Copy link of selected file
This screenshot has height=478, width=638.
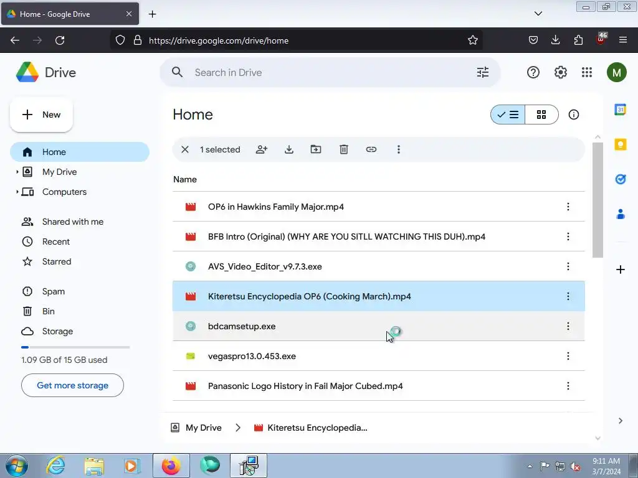point(371,149)
